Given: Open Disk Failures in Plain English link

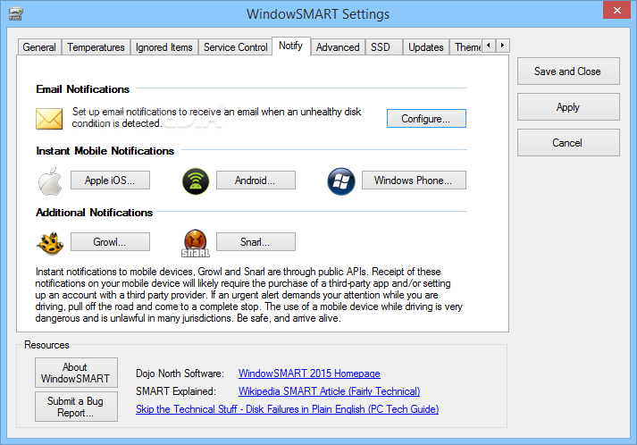Looking at the screenshot, I should click(287, 409).
